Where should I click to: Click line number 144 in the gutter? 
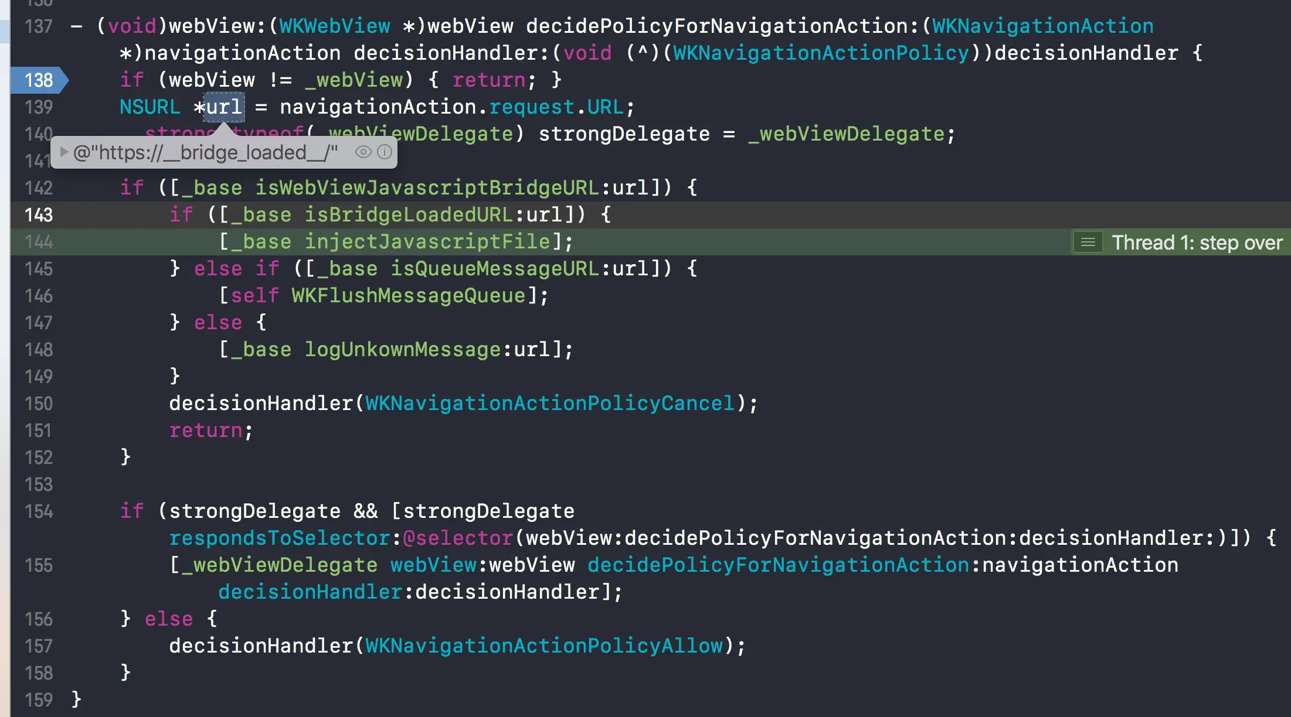tap(39, 242)
